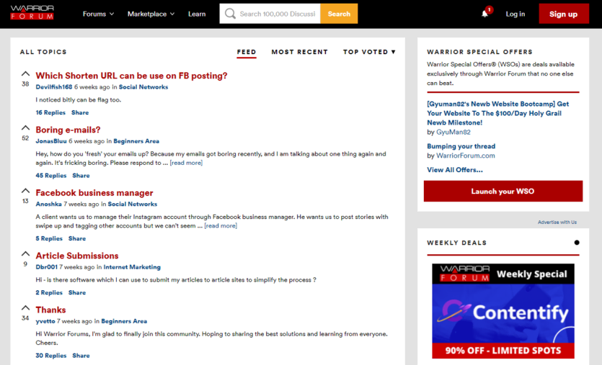Viewport: 602px width, 365px height.
Task: Click the '5 Replies' link
Action: [x=49, y=238]
